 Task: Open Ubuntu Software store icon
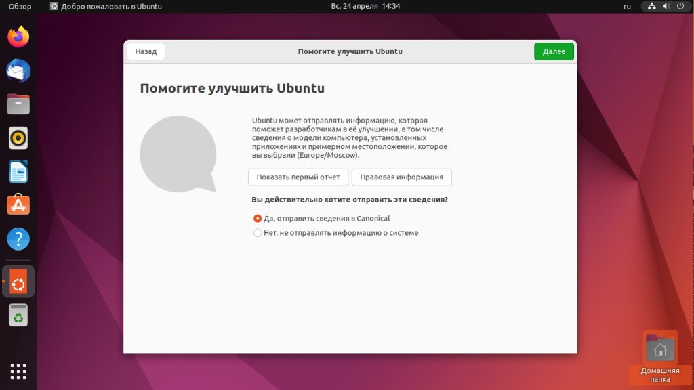(18, 204)
